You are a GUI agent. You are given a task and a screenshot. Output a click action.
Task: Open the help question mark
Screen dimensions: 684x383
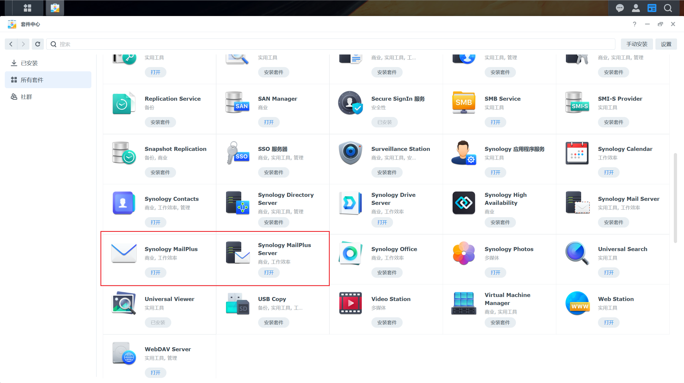pyautogui.click(x=635, y=24)
